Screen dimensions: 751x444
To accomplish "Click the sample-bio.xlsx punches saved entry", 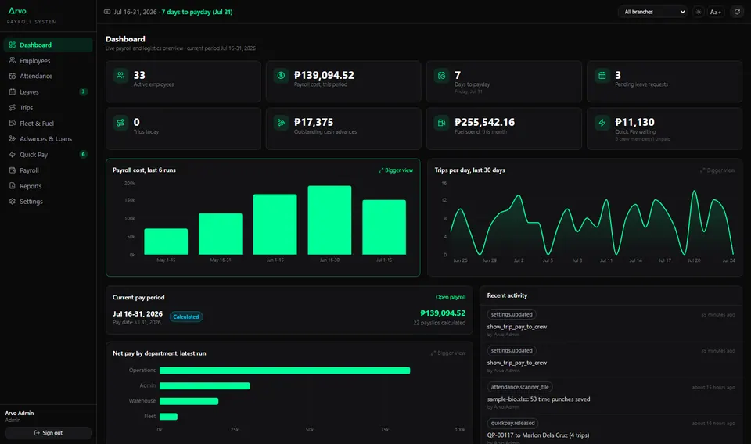I will pos(538,399).
